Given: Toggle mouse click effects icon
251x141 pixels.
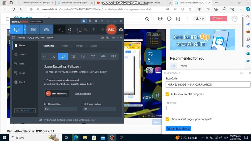Looking at the screenshot, I should [86, 30].
